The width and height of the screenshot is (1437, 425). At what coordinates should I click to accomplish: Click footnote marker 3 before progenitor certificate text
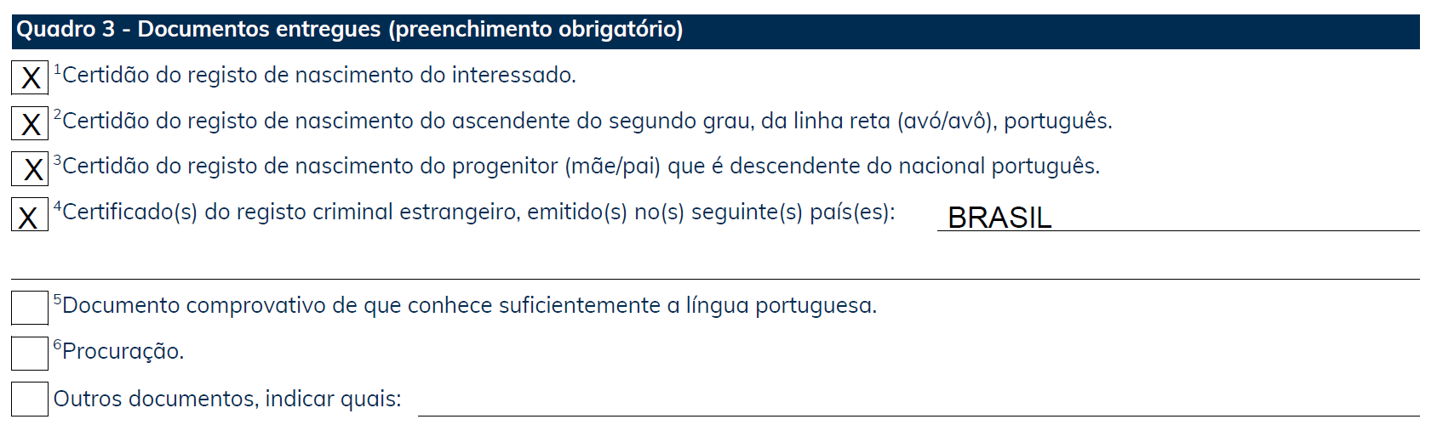pos(58,159)
